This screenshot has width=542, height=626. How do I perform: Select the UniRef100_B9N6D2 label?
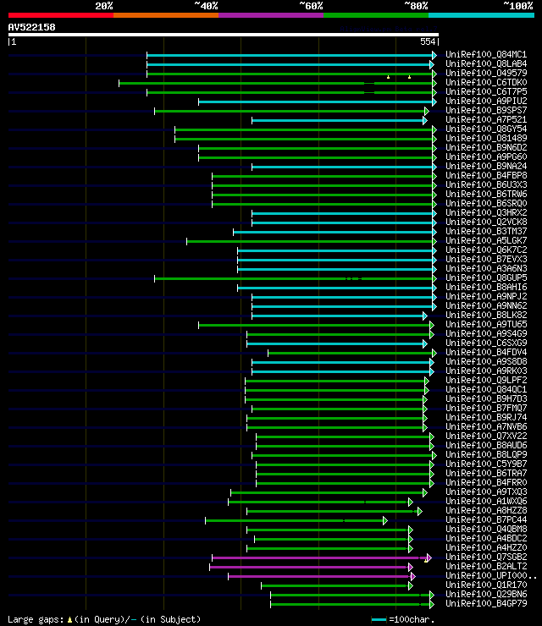486,148
